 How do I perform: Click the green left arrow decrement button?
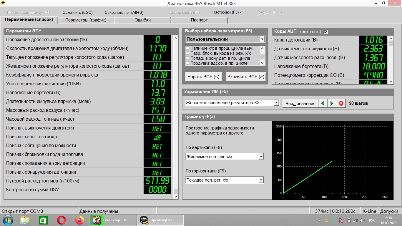323,103
